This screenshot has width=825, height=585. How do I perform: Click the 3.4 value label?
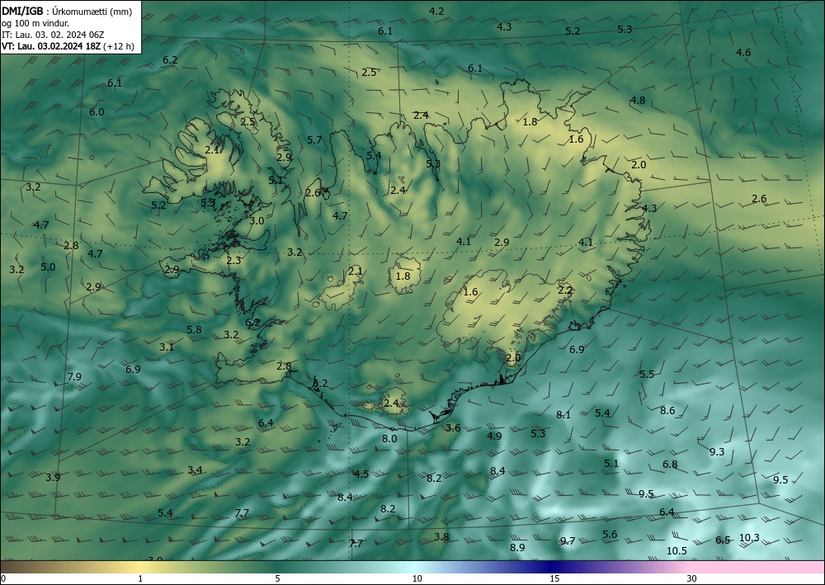195,469
